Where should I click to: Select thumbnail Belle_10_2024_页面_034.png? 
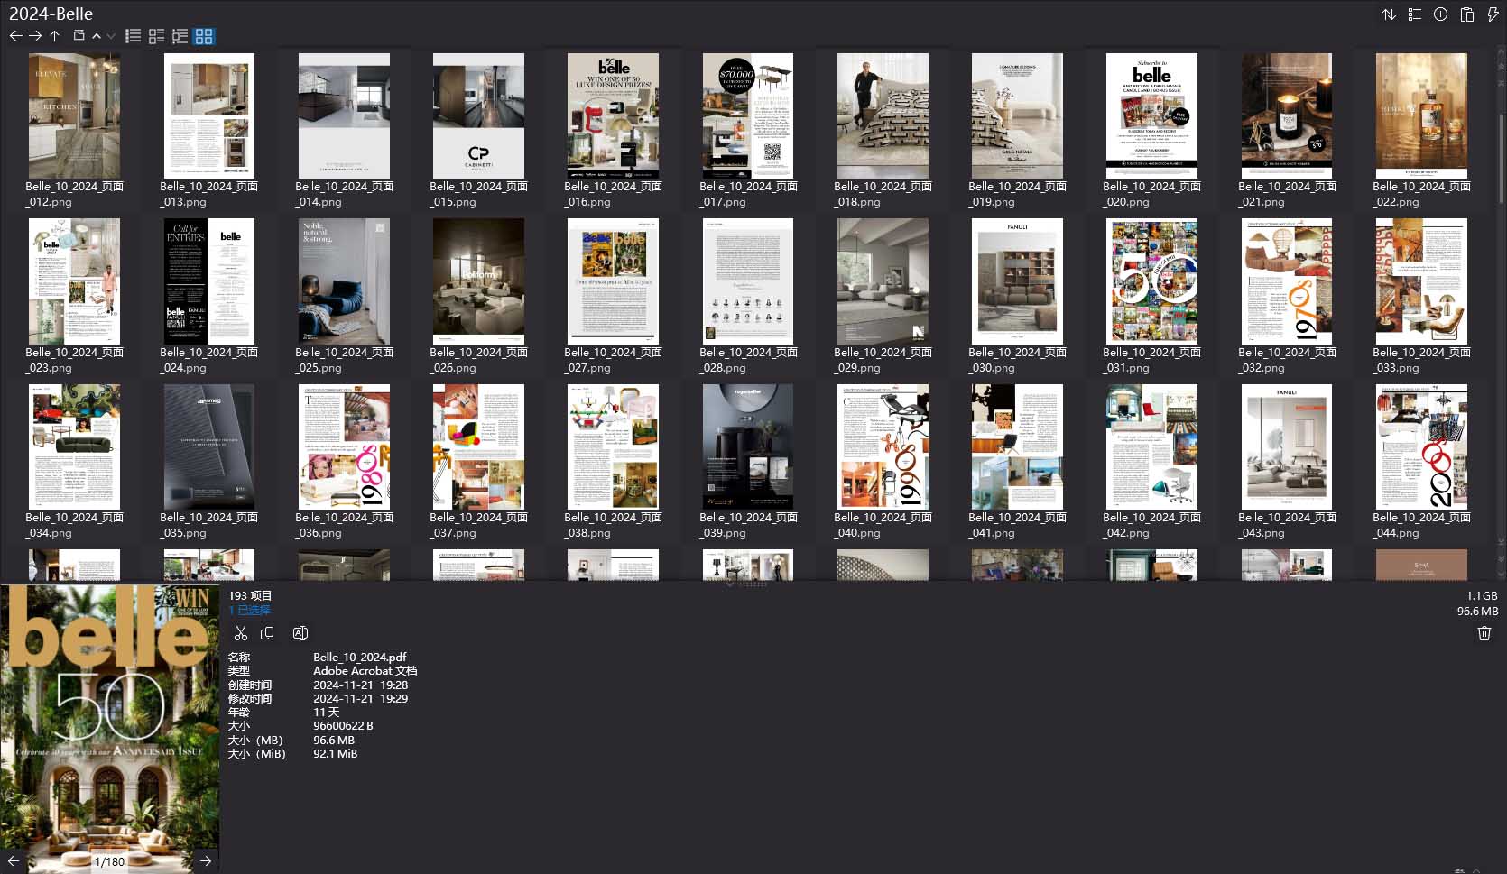[x=74, y=446]
